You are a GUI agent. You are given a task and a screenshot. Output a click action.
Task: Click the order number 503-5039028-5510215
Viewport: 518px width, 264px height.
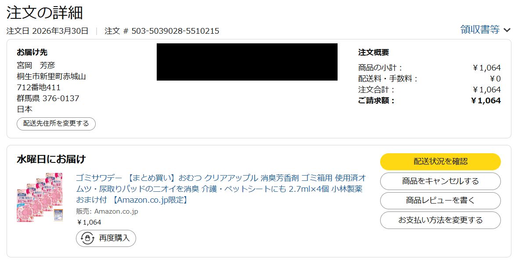coord(176,31)
